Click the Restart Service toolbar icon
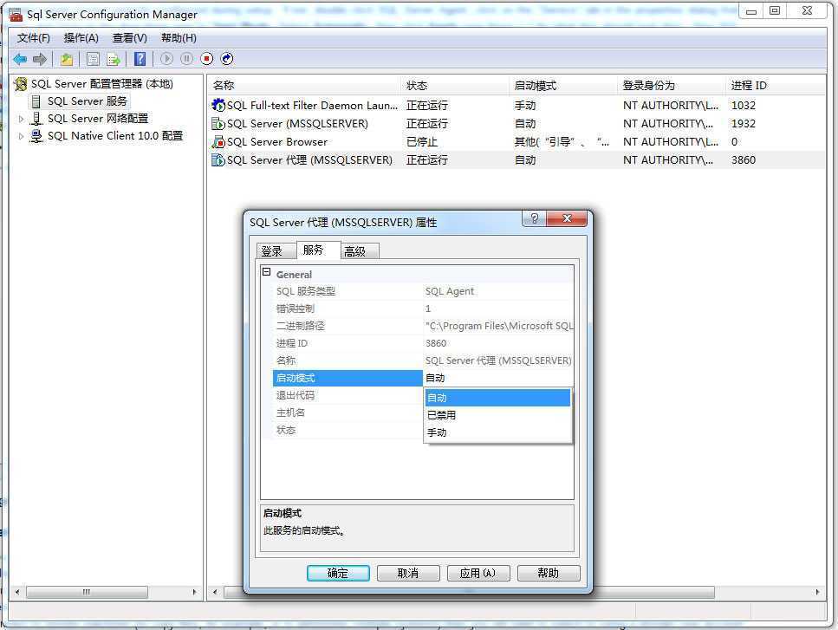838x630 pixels. point(226,59)
